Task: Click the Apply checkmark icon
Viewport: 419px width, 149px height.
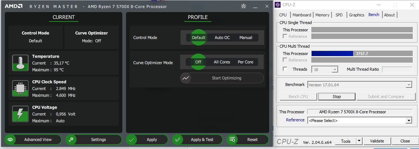Action: pyautogui.click(x=131, y=140)
